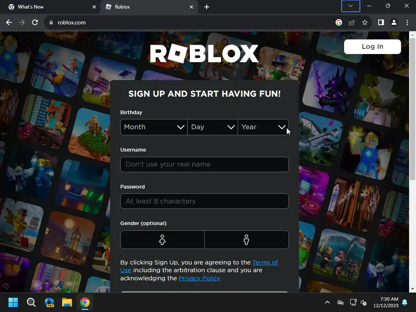Open File Explorer from the taskbar
Screen dimensions: 416x312
[67, 302]
